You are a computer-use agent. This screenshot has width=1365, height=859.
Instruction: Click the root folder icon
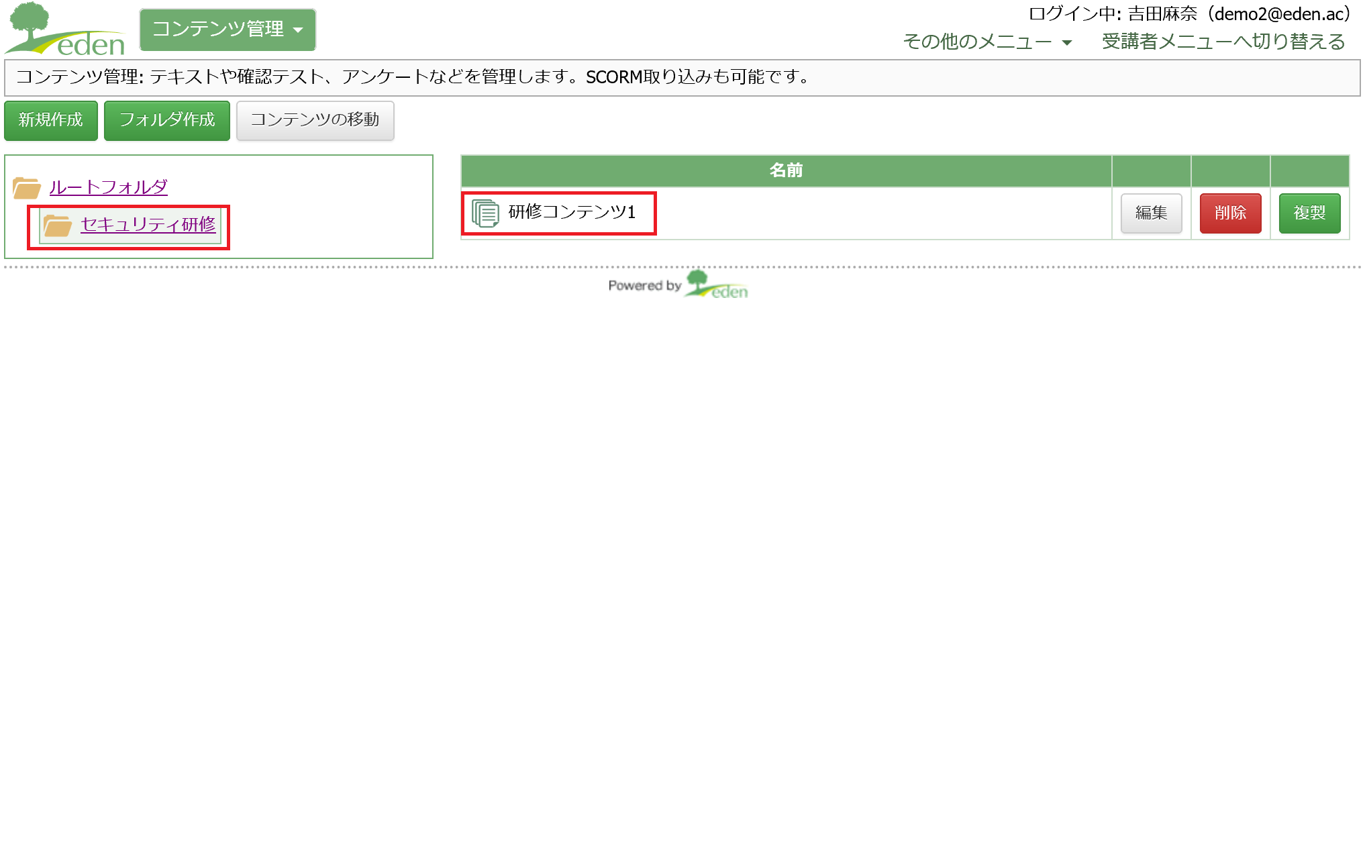(27, 188)
